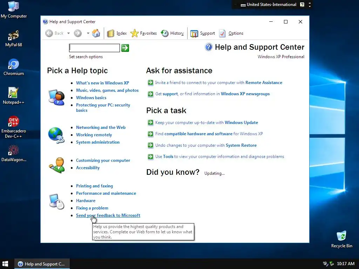
Task: Open Networking and the Web topic
Action: pos(101,127)
